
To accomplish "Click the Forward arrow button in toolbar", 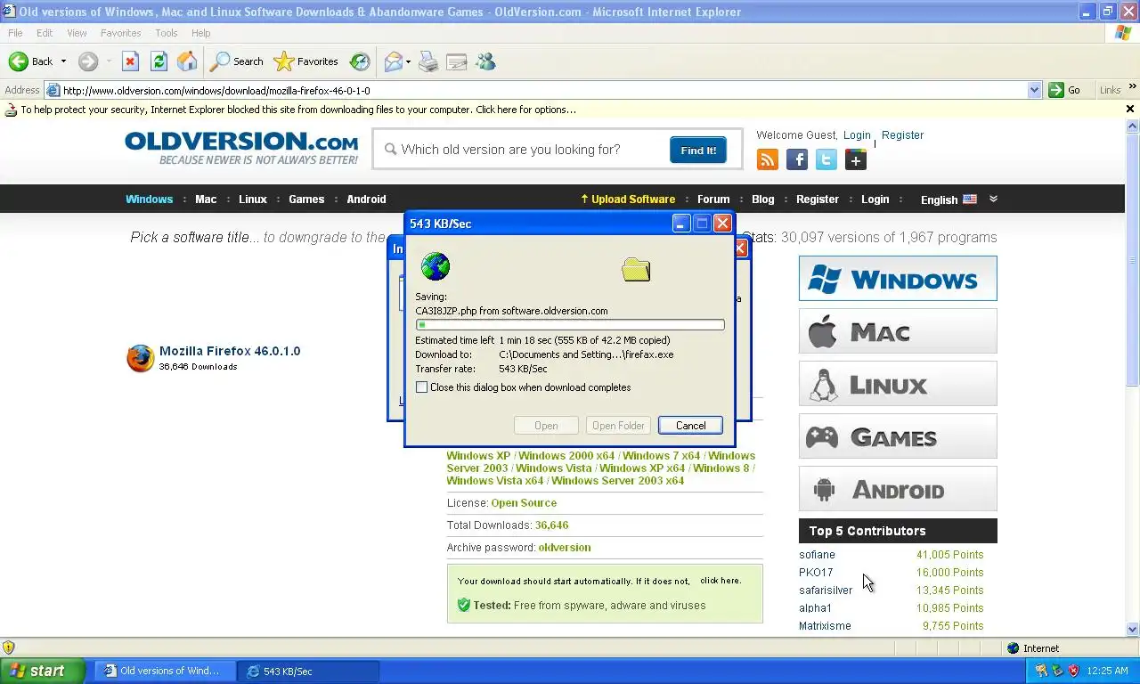I will pyautogui.click(x=87, y=61).
